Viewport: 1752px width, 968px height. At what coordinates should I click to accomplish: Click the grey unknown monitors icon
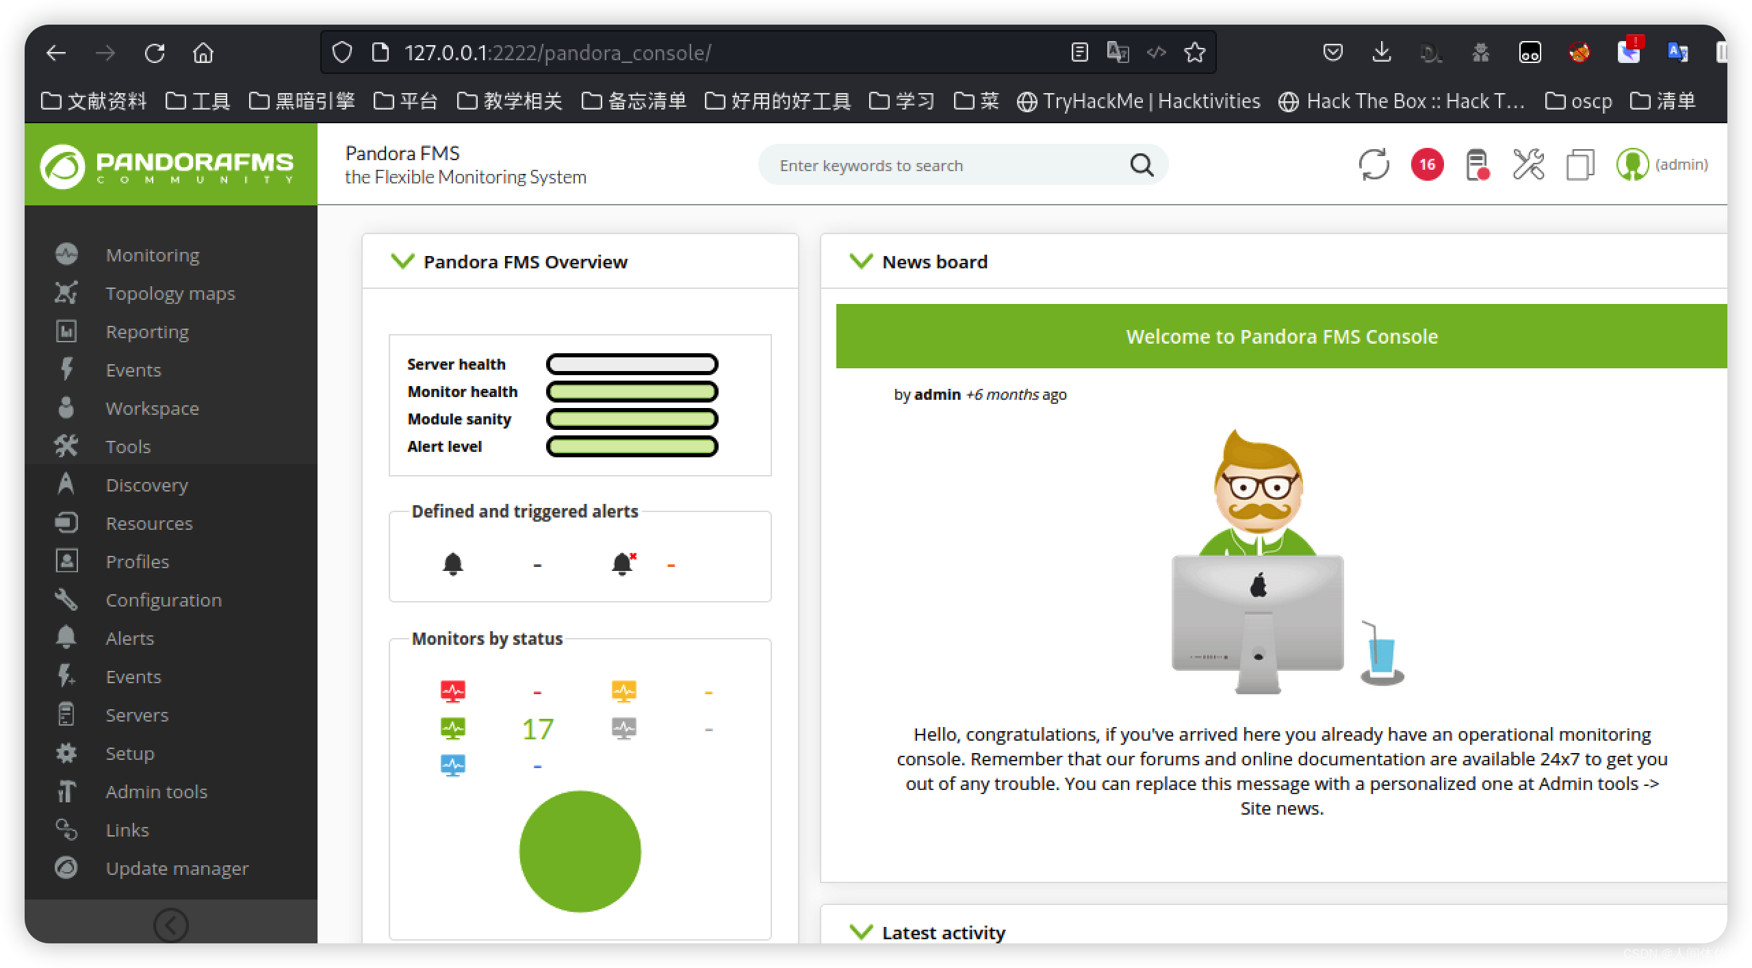click(624, 728)
